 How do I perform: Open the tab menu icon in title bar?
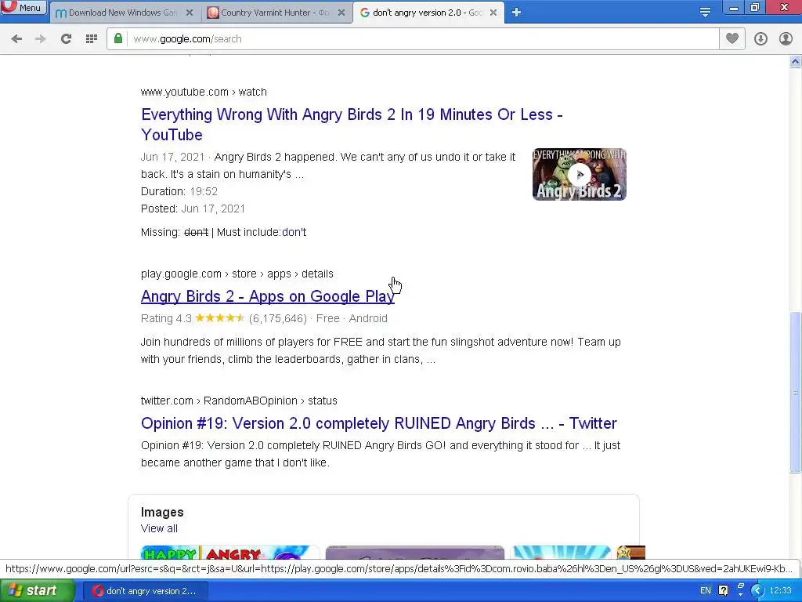pyautogui.click(x=705, y=13)
